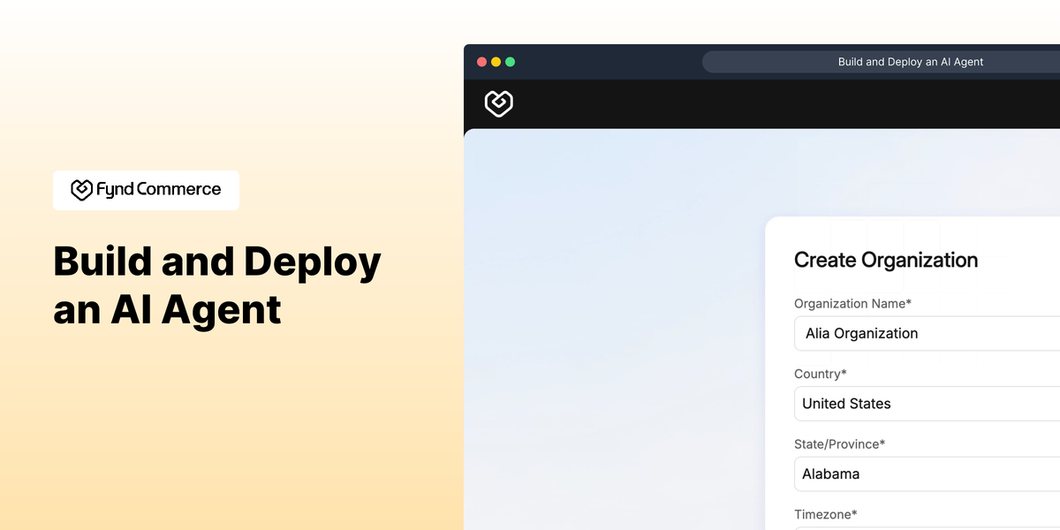Open the Country dropdown showing United States

pyautogui.click(x=927, y=404)
